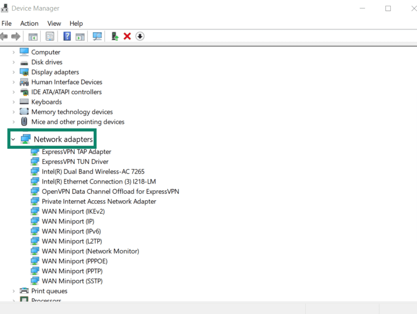417x314 pixels.
Task: Expand the Keyboards category
Action: click(14, 102)
